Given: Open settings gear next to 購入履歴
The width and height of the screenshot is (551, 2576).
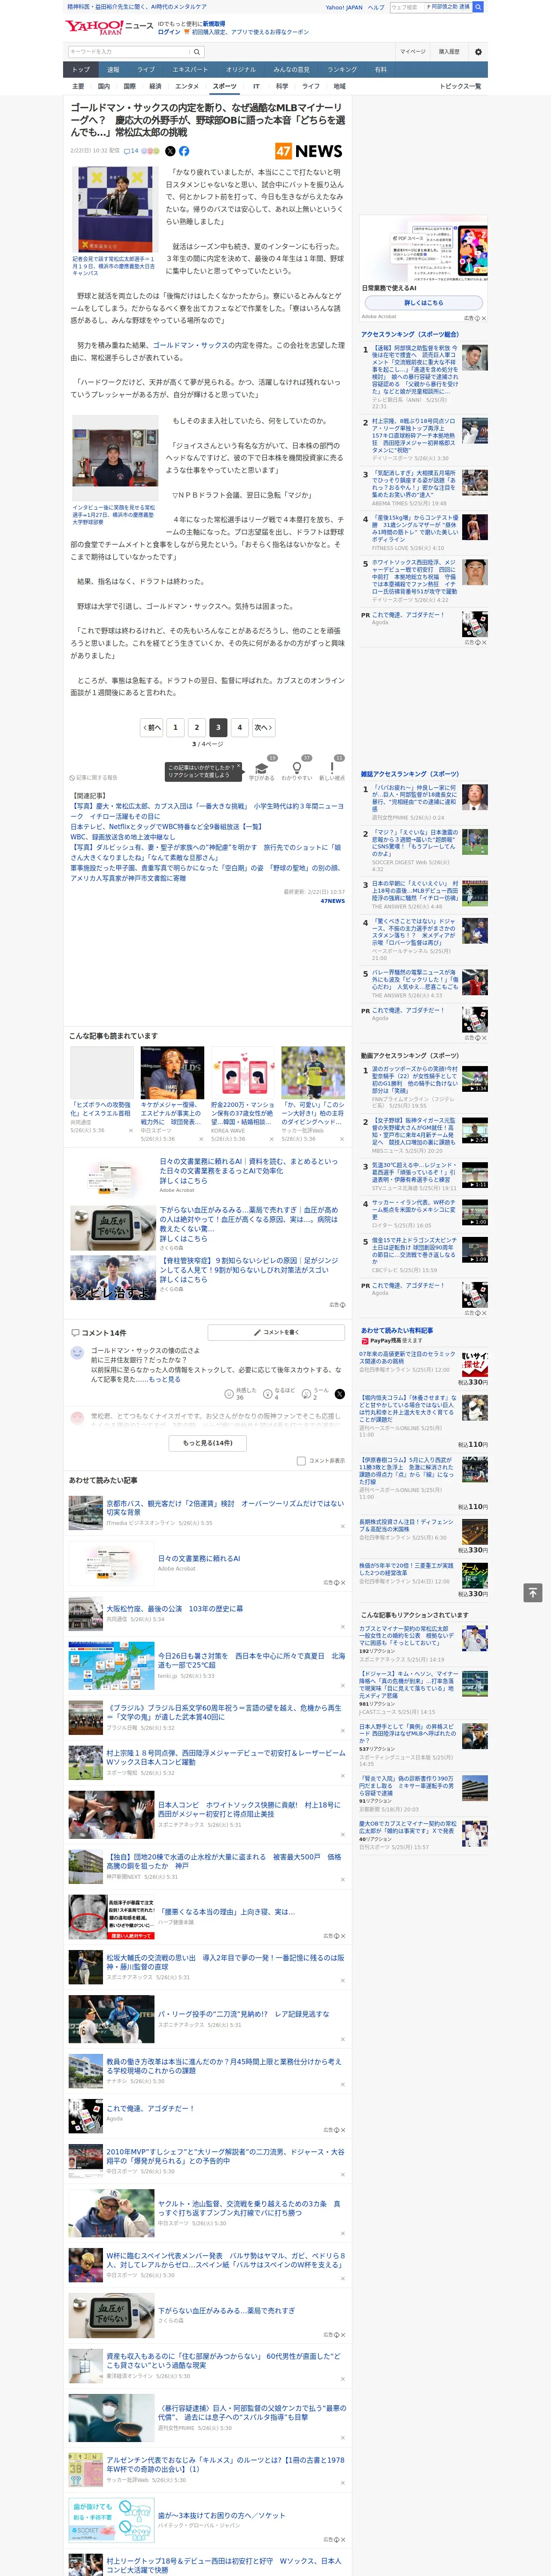Looking at the screenshot, I should click(x=478, y=51).
